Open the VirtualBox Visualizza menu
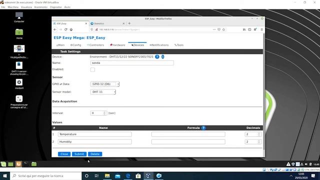This screenshot has width=320, height=180. click(26, 7)
